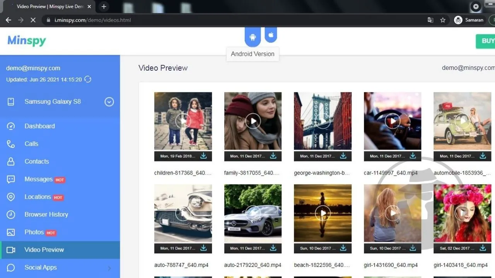Click the girl-1431690_640.mp4 filename
This screenshot has height=278, width=495.
[391, 265]
